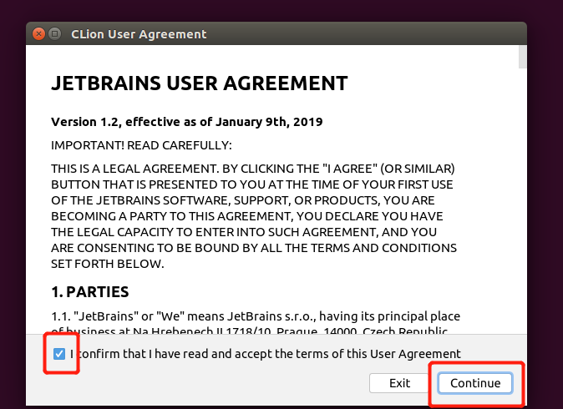Click the Exit button
The image size is (563, 409).
click(399, 383)
